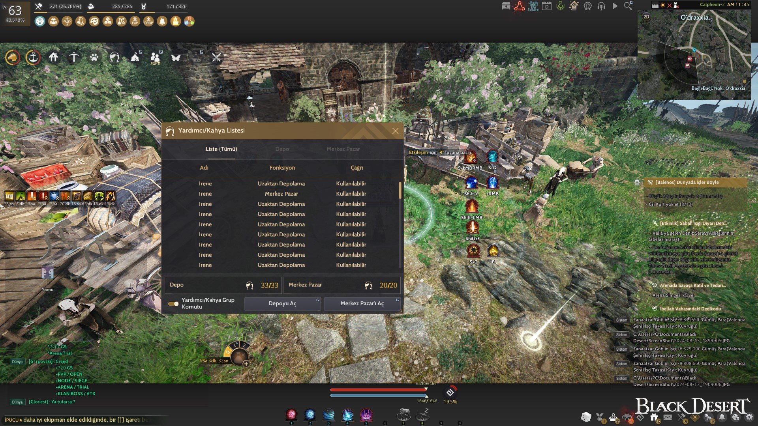Click the O'draxxia minimap
Image resolution: width=758 pixels, height=426 pixels.
click(694, 54)
